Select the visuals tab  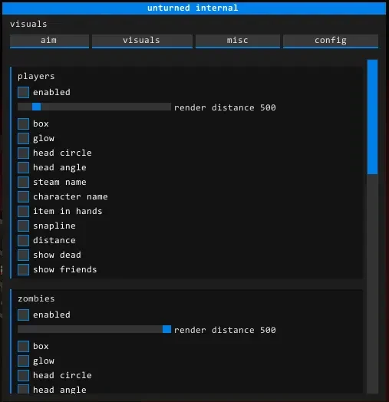click(142, 41)
